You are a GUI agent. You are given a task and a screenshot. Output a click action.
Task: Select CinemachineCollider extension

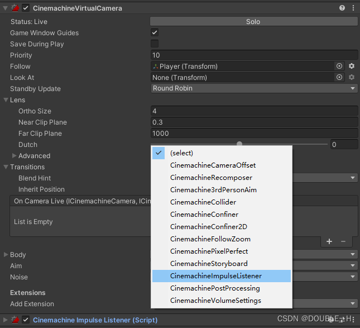pos(222,202)
